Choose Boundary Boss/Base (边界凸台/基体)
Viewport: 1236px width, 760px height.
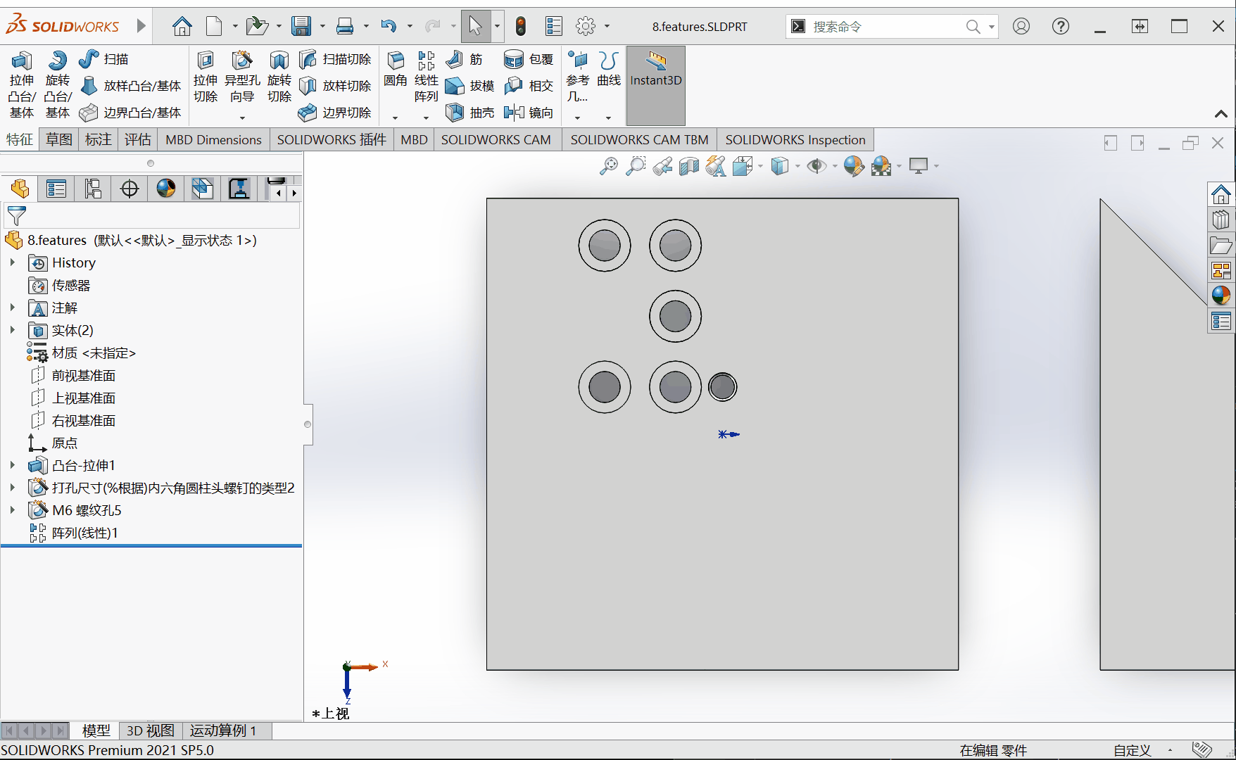(131, 113)
